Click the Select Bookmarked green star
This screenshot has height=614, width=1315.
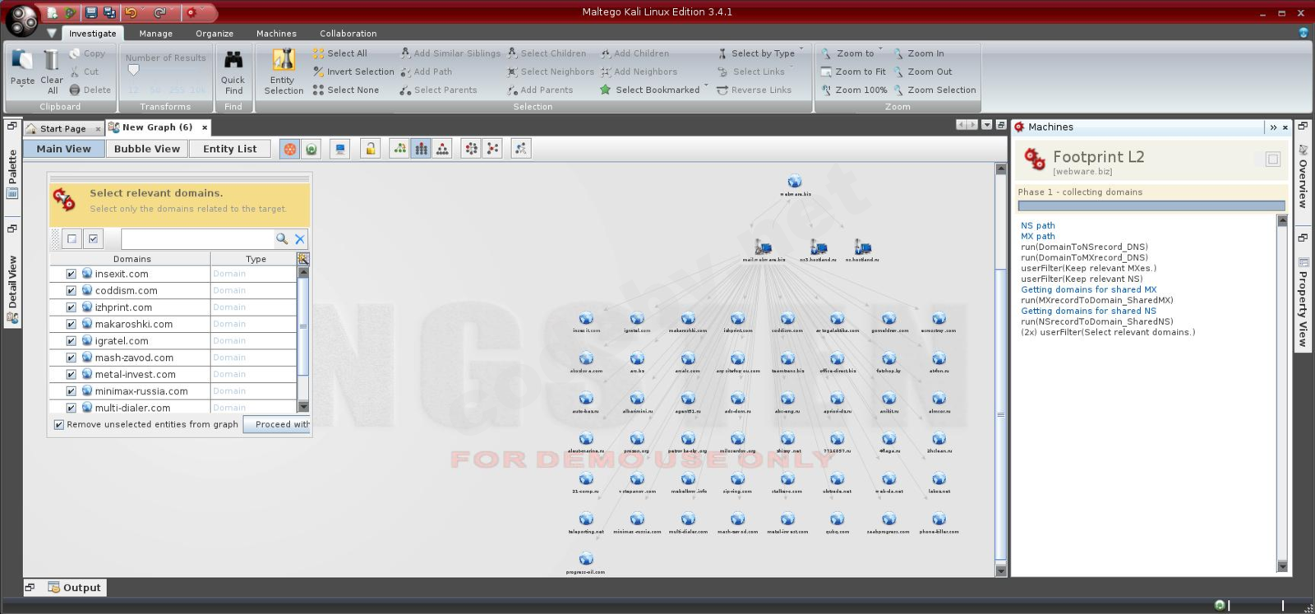(x=606, y=90)
